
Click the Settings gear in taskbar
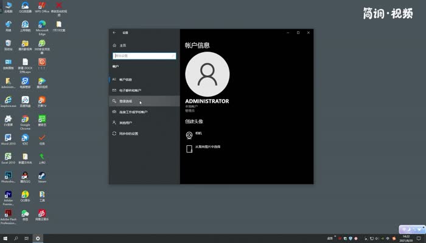pos(38,238)
